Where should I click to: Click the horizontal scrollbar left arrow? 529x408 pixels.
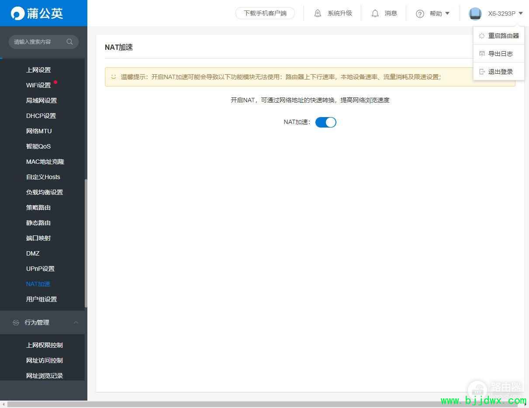click(x=3, y=405)
